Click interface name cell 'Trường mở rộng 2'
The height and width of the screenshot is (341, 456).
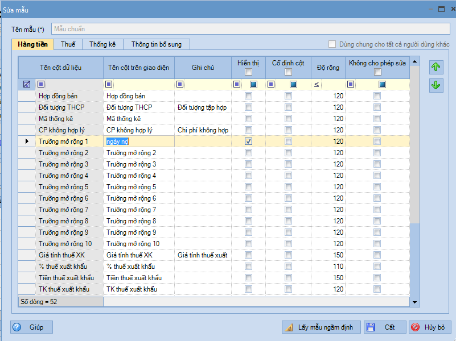(139, 153)
